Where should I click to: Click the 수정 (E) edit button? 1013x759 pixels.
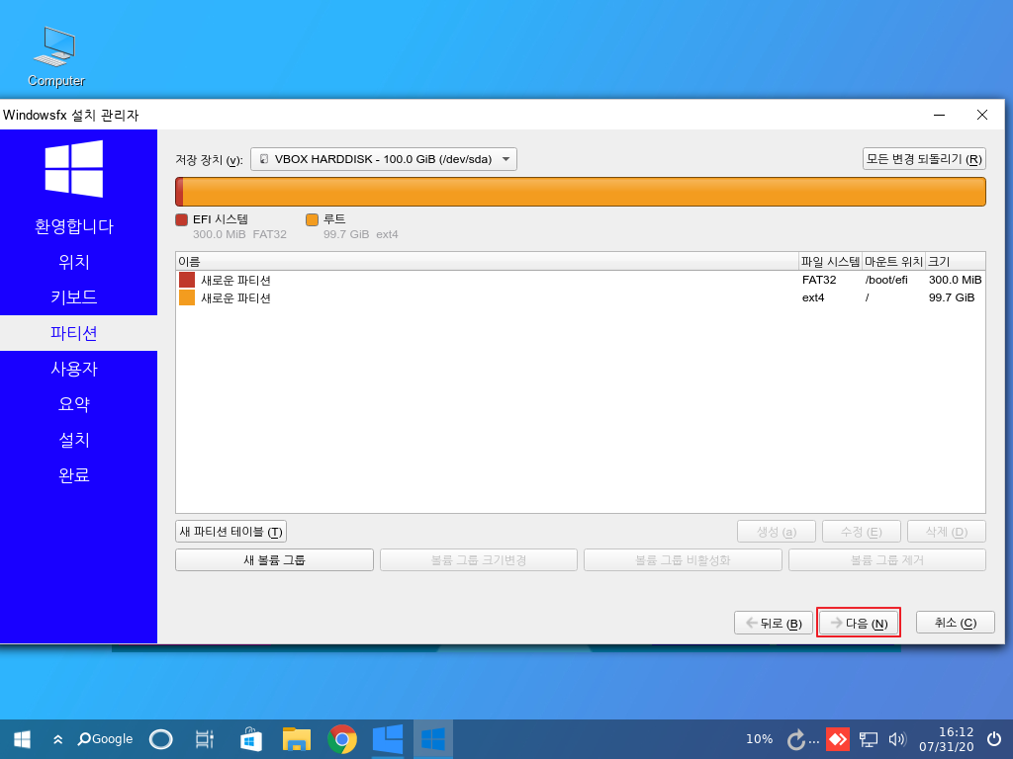pos(862,532)
